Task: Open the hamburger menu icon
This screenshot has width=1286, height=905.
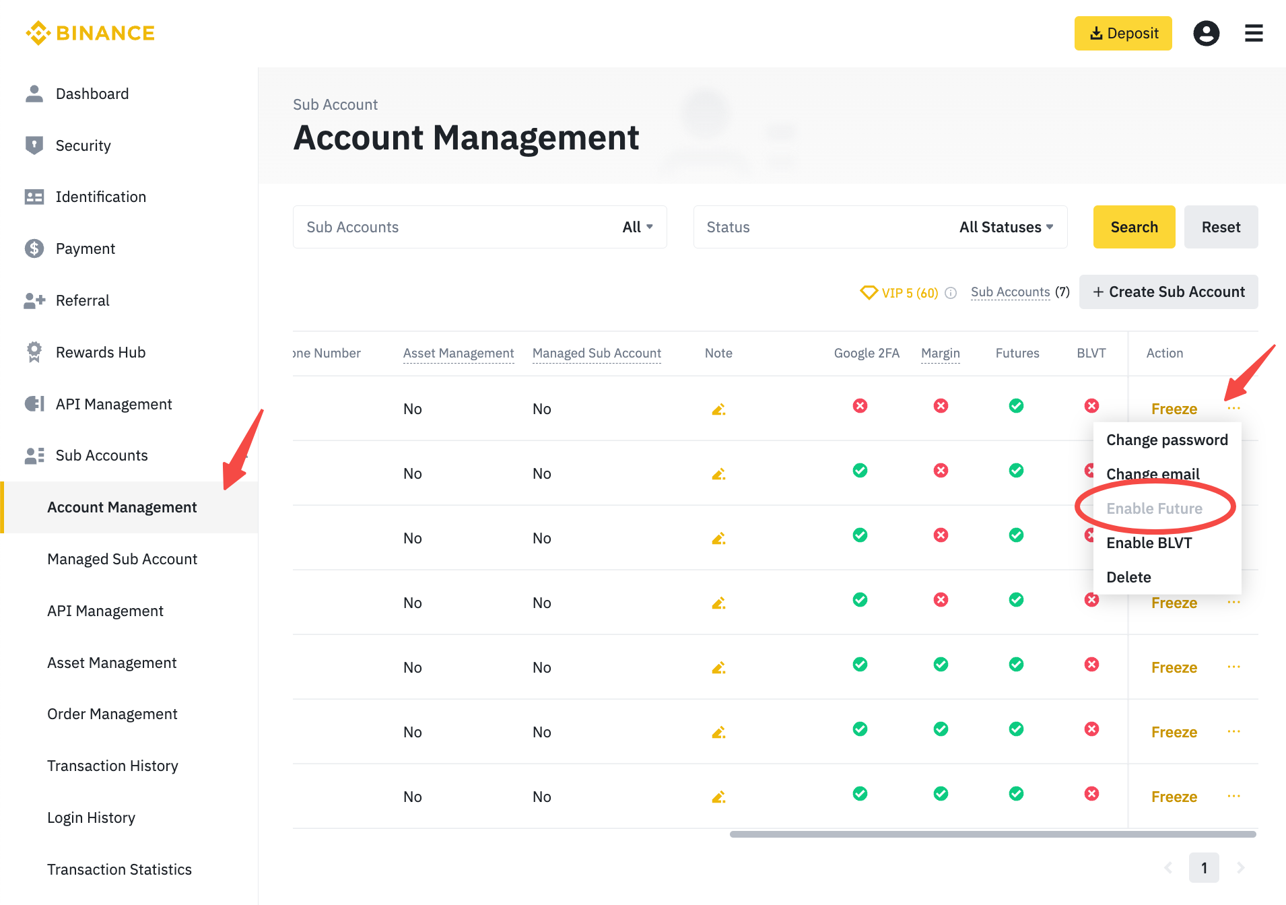Action: pyautogui.click(x=1253, y=33)
